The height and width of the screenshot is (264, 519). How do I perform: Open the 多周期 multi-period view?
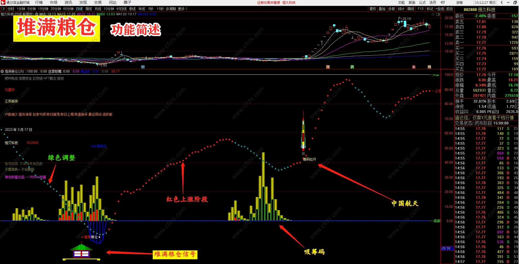171,9
